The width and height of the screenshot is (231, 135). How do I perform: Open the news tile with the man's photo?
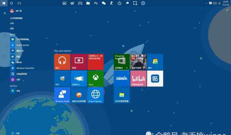138,62
